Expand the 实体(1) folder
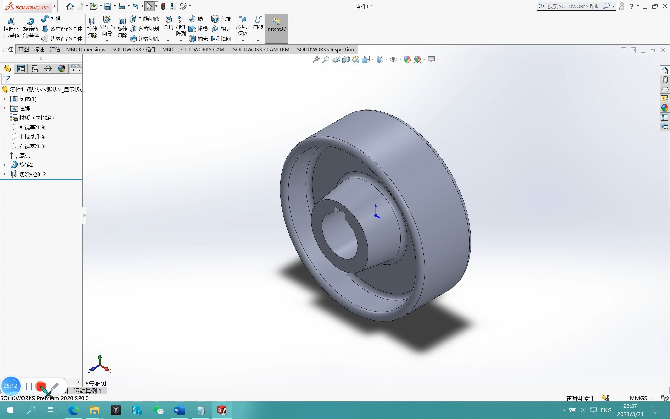Viewport: 670px width, 419px height. (x=5, y=99)
